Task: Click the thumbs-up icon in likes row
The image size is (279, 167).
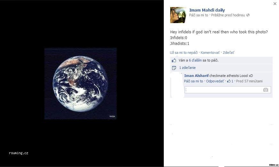Action: click(174, 60)
